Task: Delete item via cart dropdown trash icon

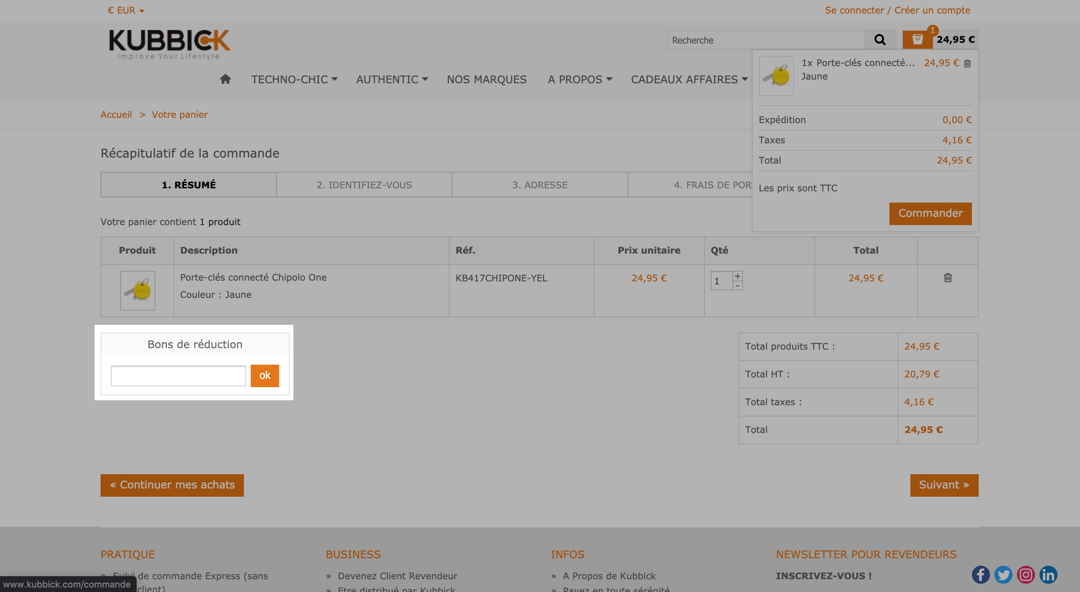Action: (967, 64)
